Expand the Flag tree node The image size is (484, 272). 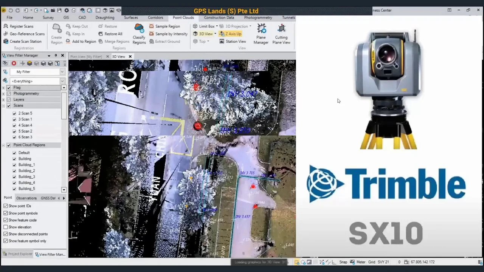pos(3,88)
